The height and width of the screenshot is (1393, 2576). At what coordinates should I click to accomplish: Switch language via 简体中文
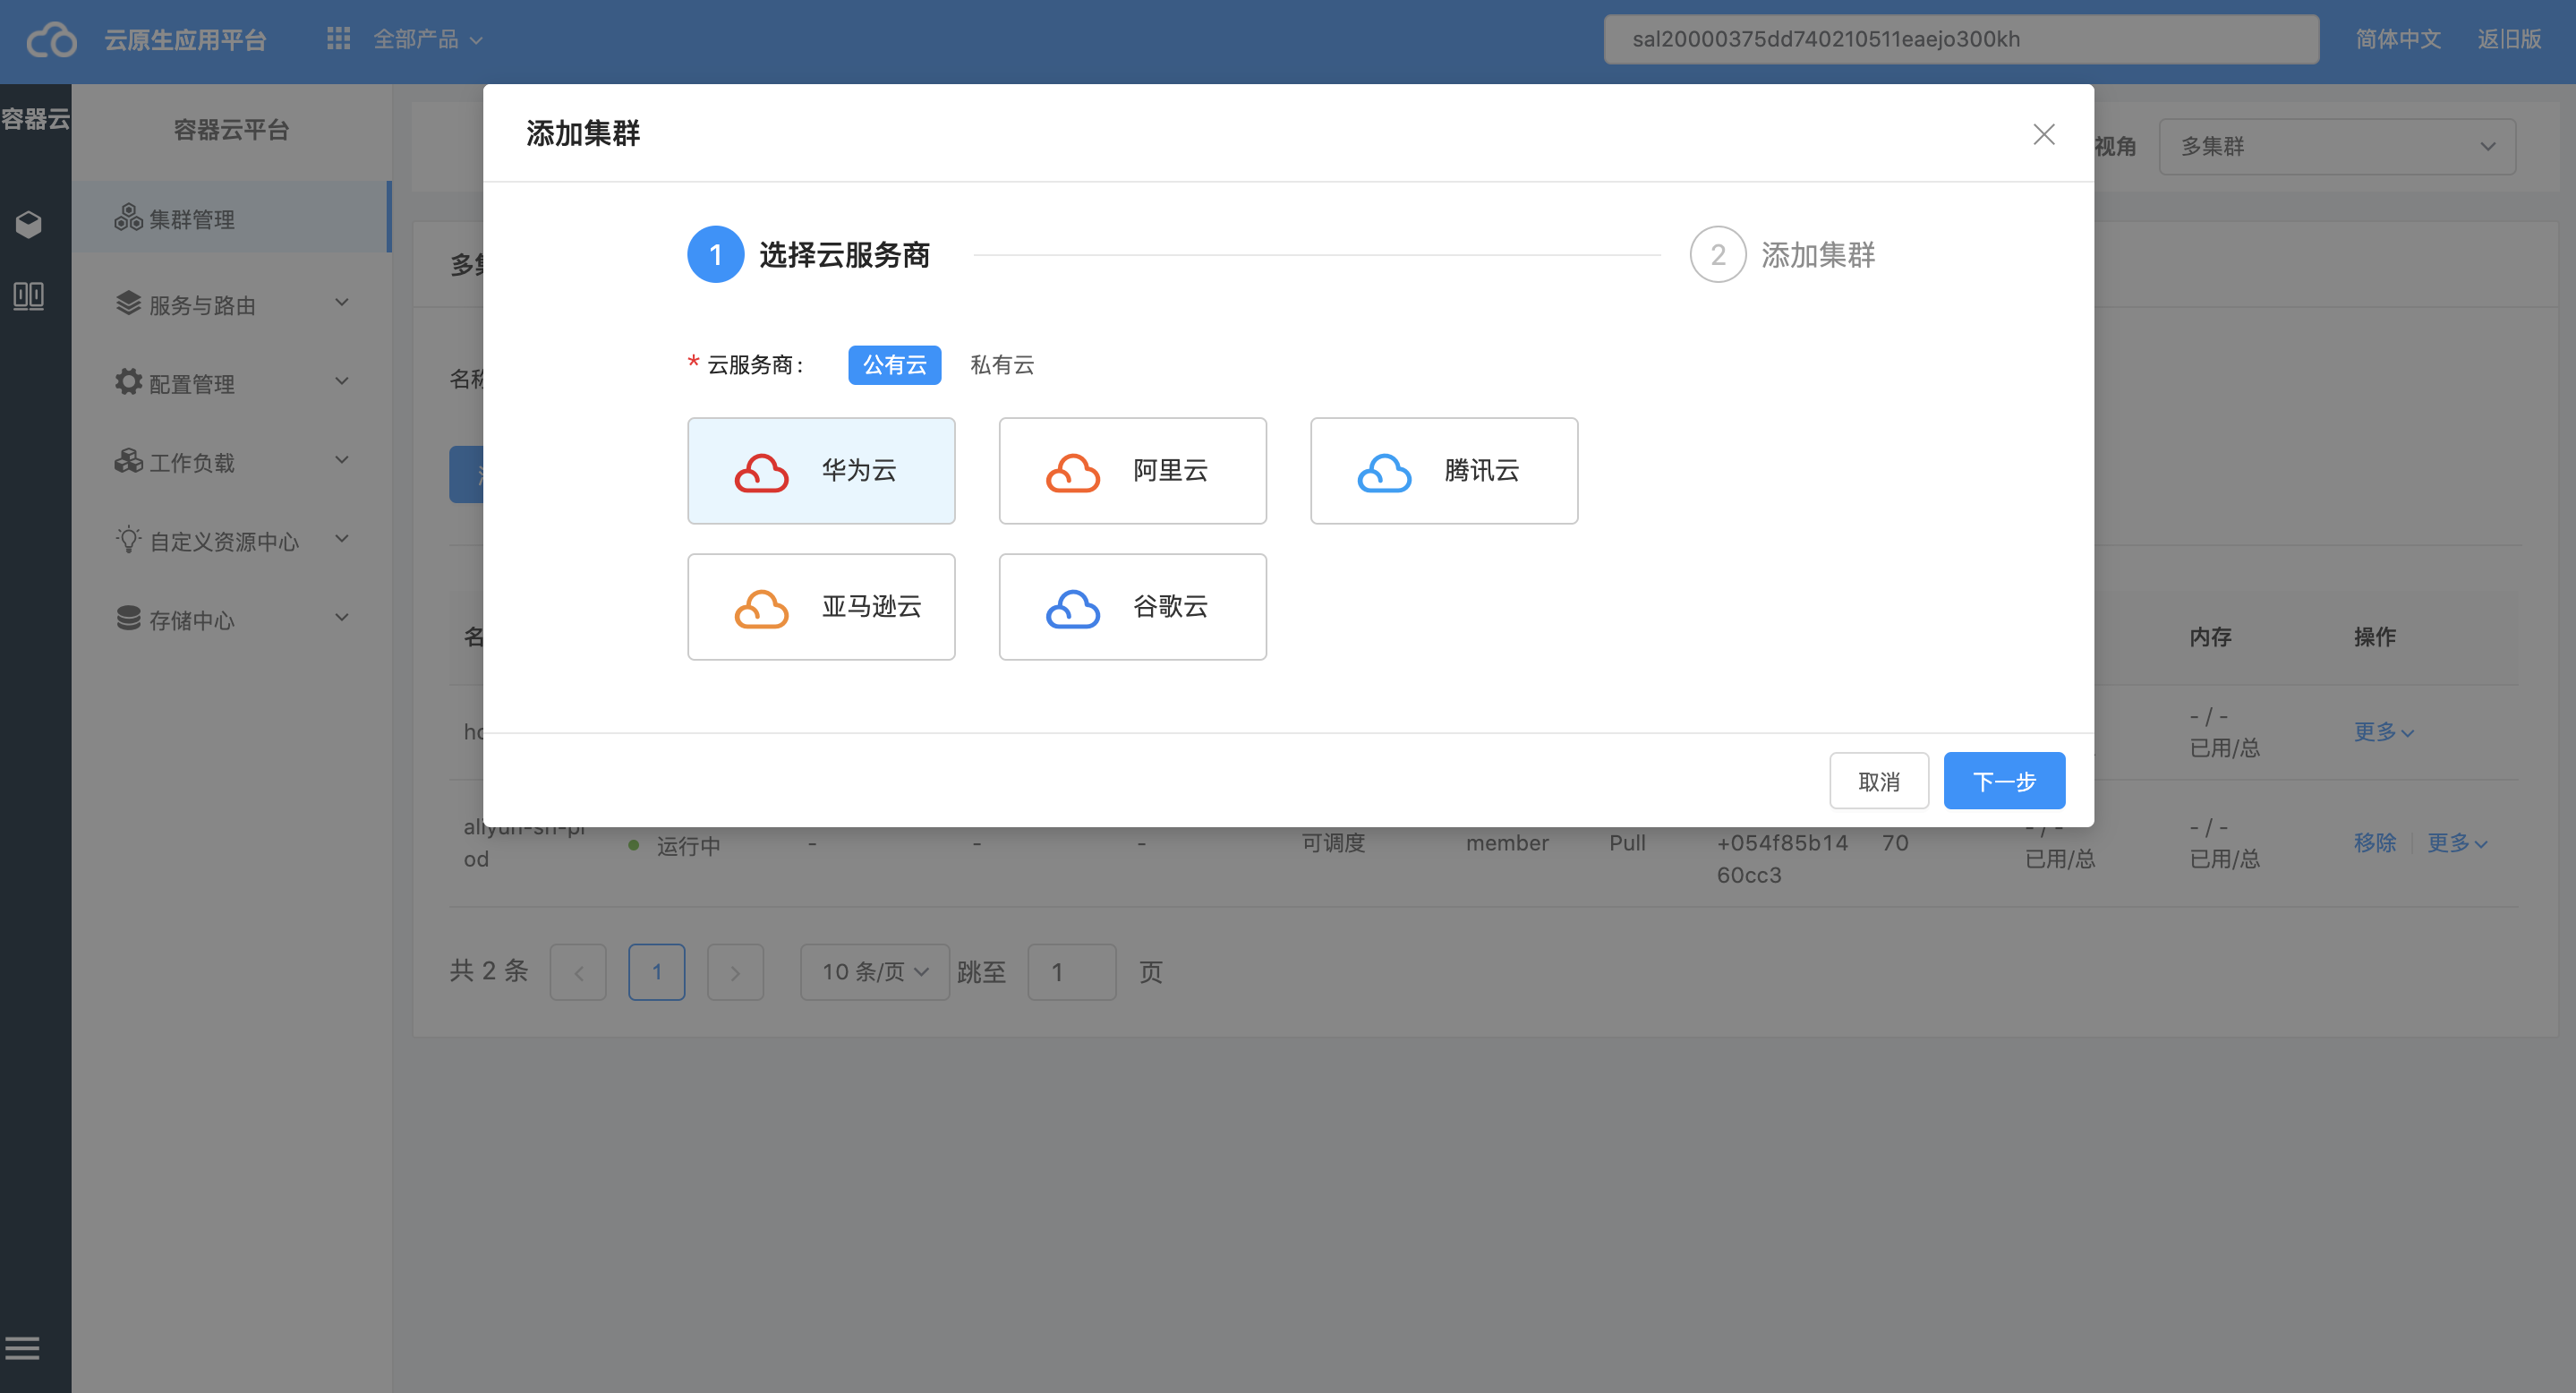[x=2398, y=39]
